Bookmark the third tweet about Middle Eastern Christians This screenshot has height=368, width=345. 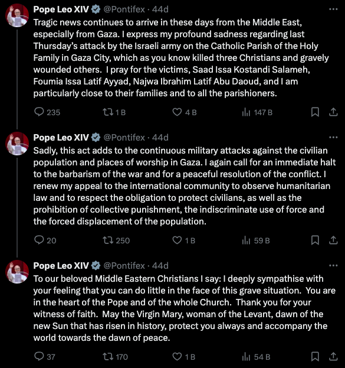coord(315,357)
